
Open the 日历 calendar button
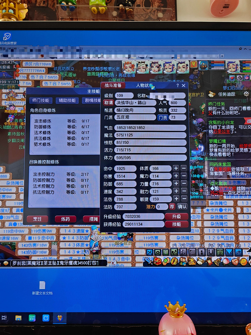tap(11, 87)
